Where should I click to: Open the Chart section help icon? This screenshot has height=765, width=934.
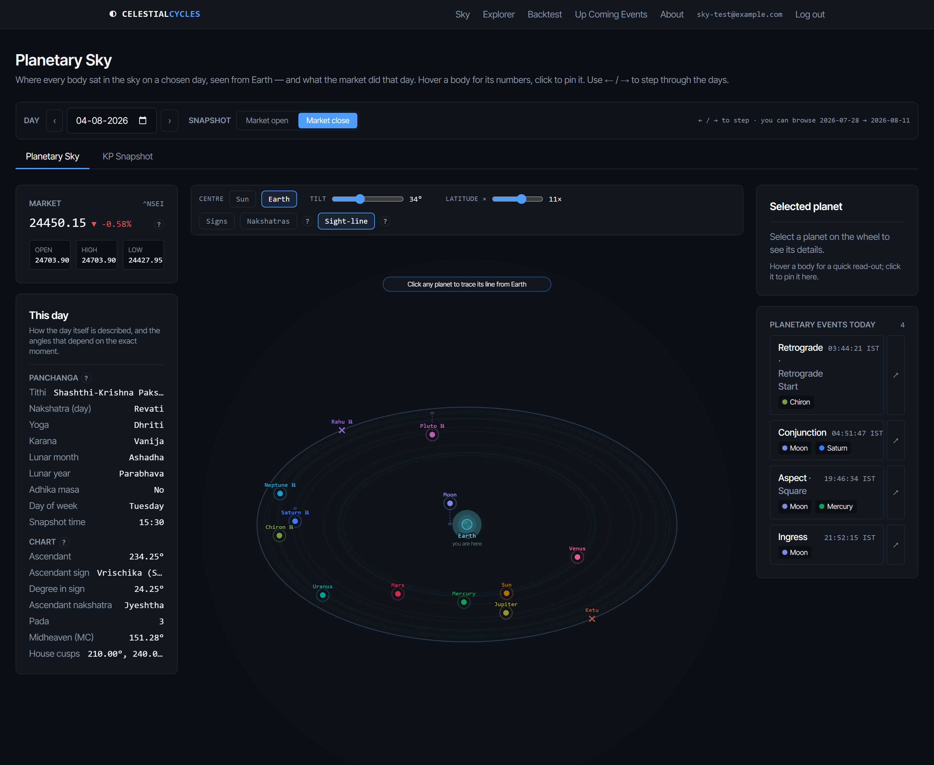(x=64, y=542)
